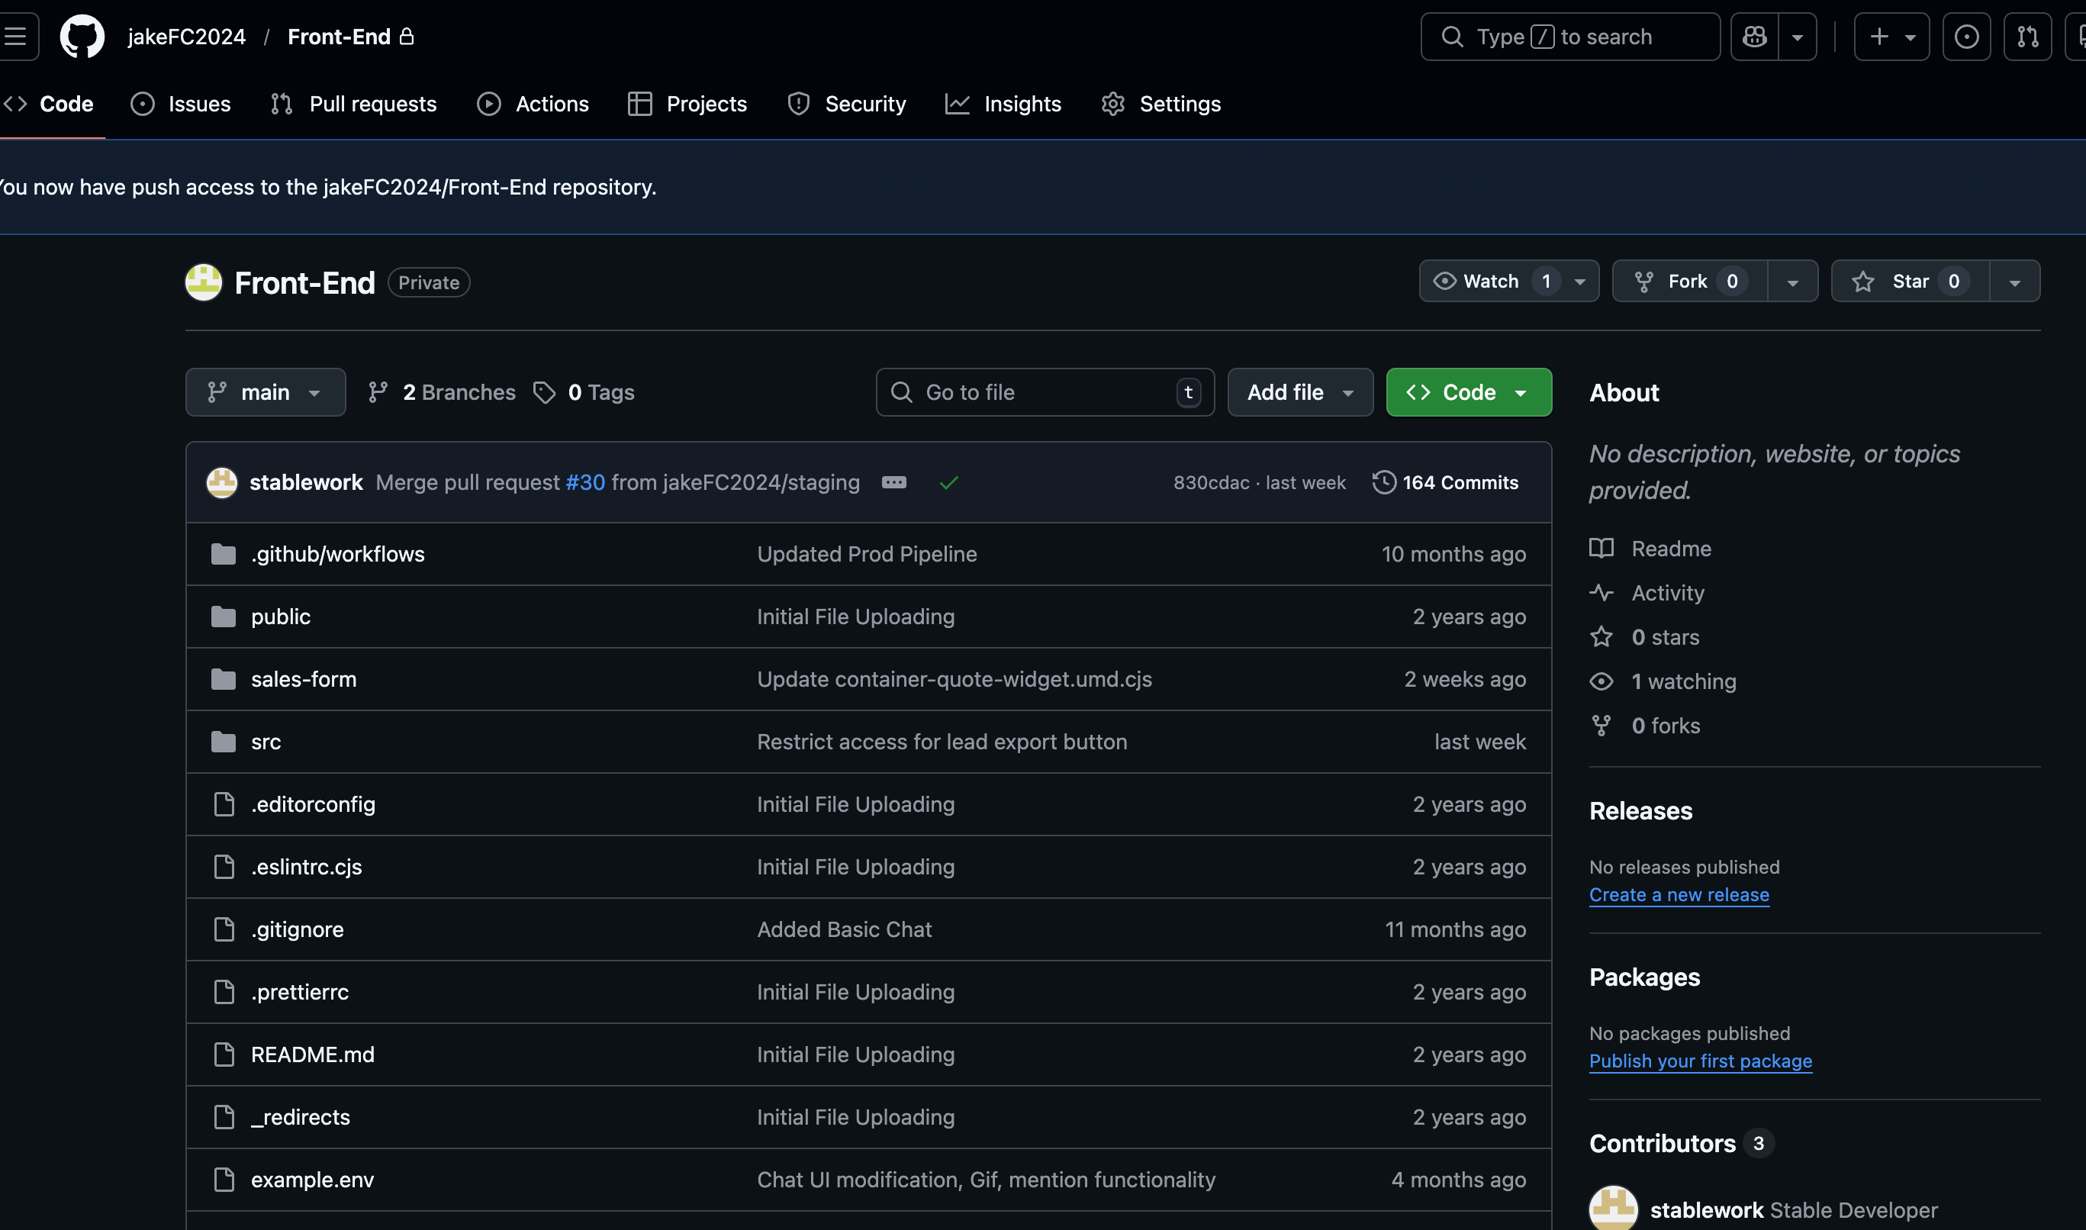Image resolution: width=2086 pixels, height=1230 pixels.
Task: Click the tags icon next to 0 Tags
Action: [x=546, y=391]
